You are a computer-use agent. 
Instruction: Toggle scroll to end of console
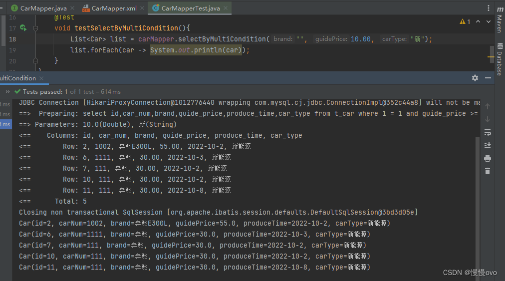(488, 145)
